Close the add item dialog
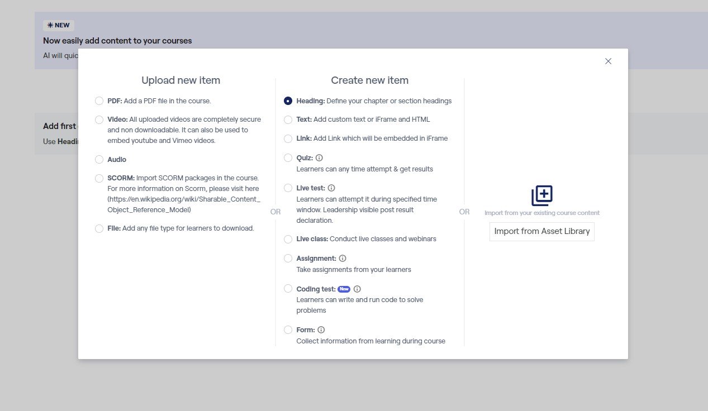The image size is (708, 411). tap(608, 61)
